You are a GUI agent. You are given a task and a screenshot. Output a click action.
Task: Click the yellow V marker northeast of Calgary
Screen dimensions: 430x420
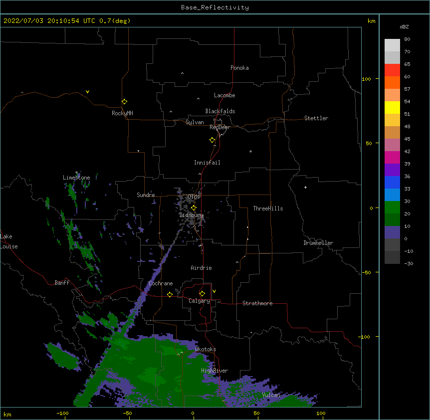click(x=214, y=291)
